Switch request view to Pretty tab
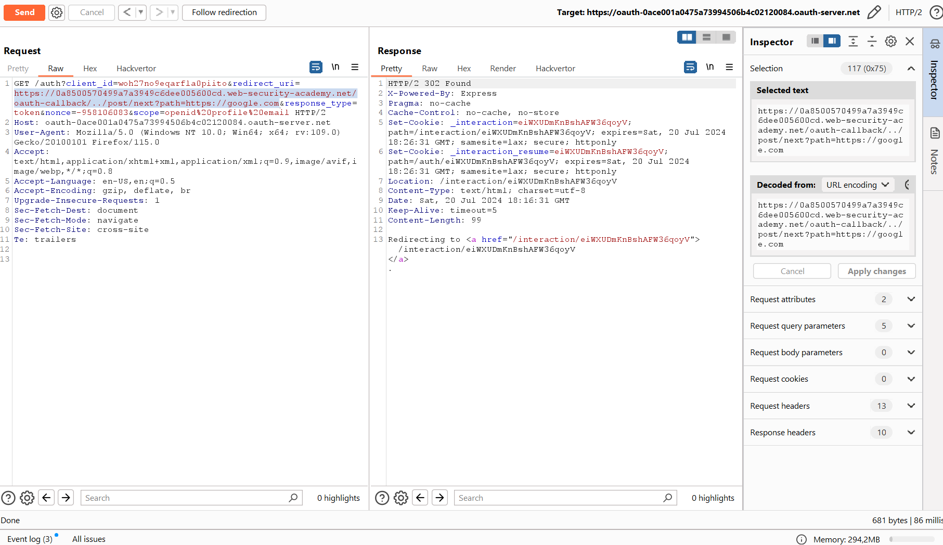The height and width of the screenshot is (545, 943). click(x=18, y=68)
